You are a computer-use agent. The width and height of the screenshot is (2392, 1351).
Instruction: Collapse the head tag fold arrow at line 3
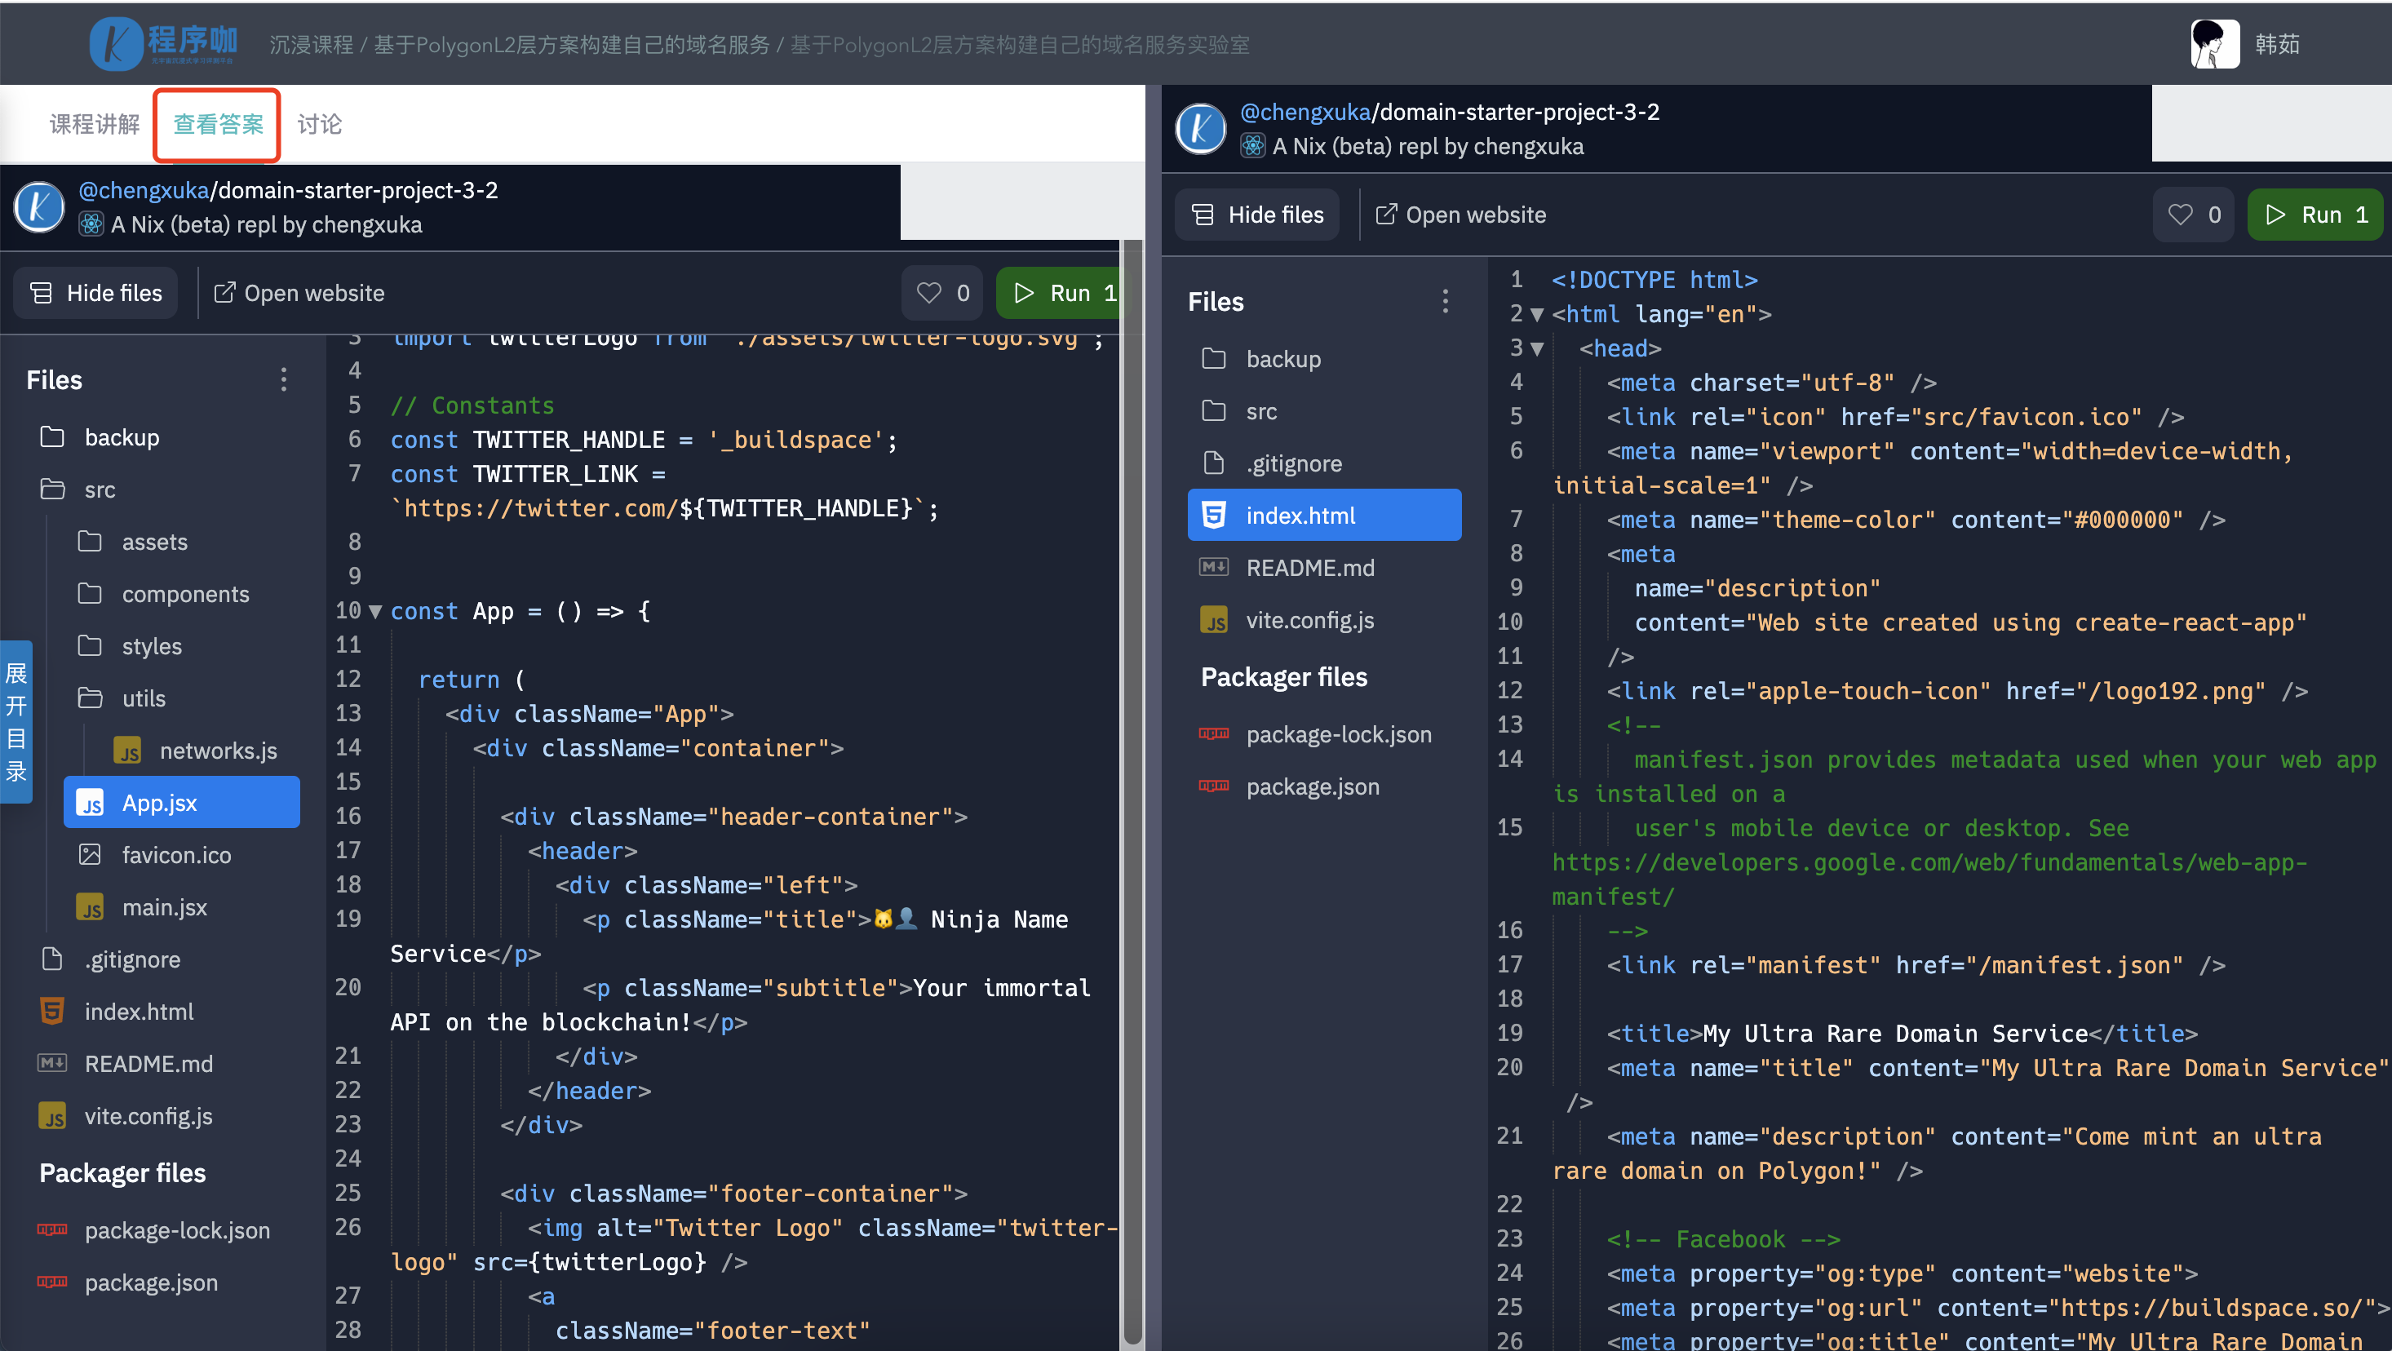[1537, 349]
